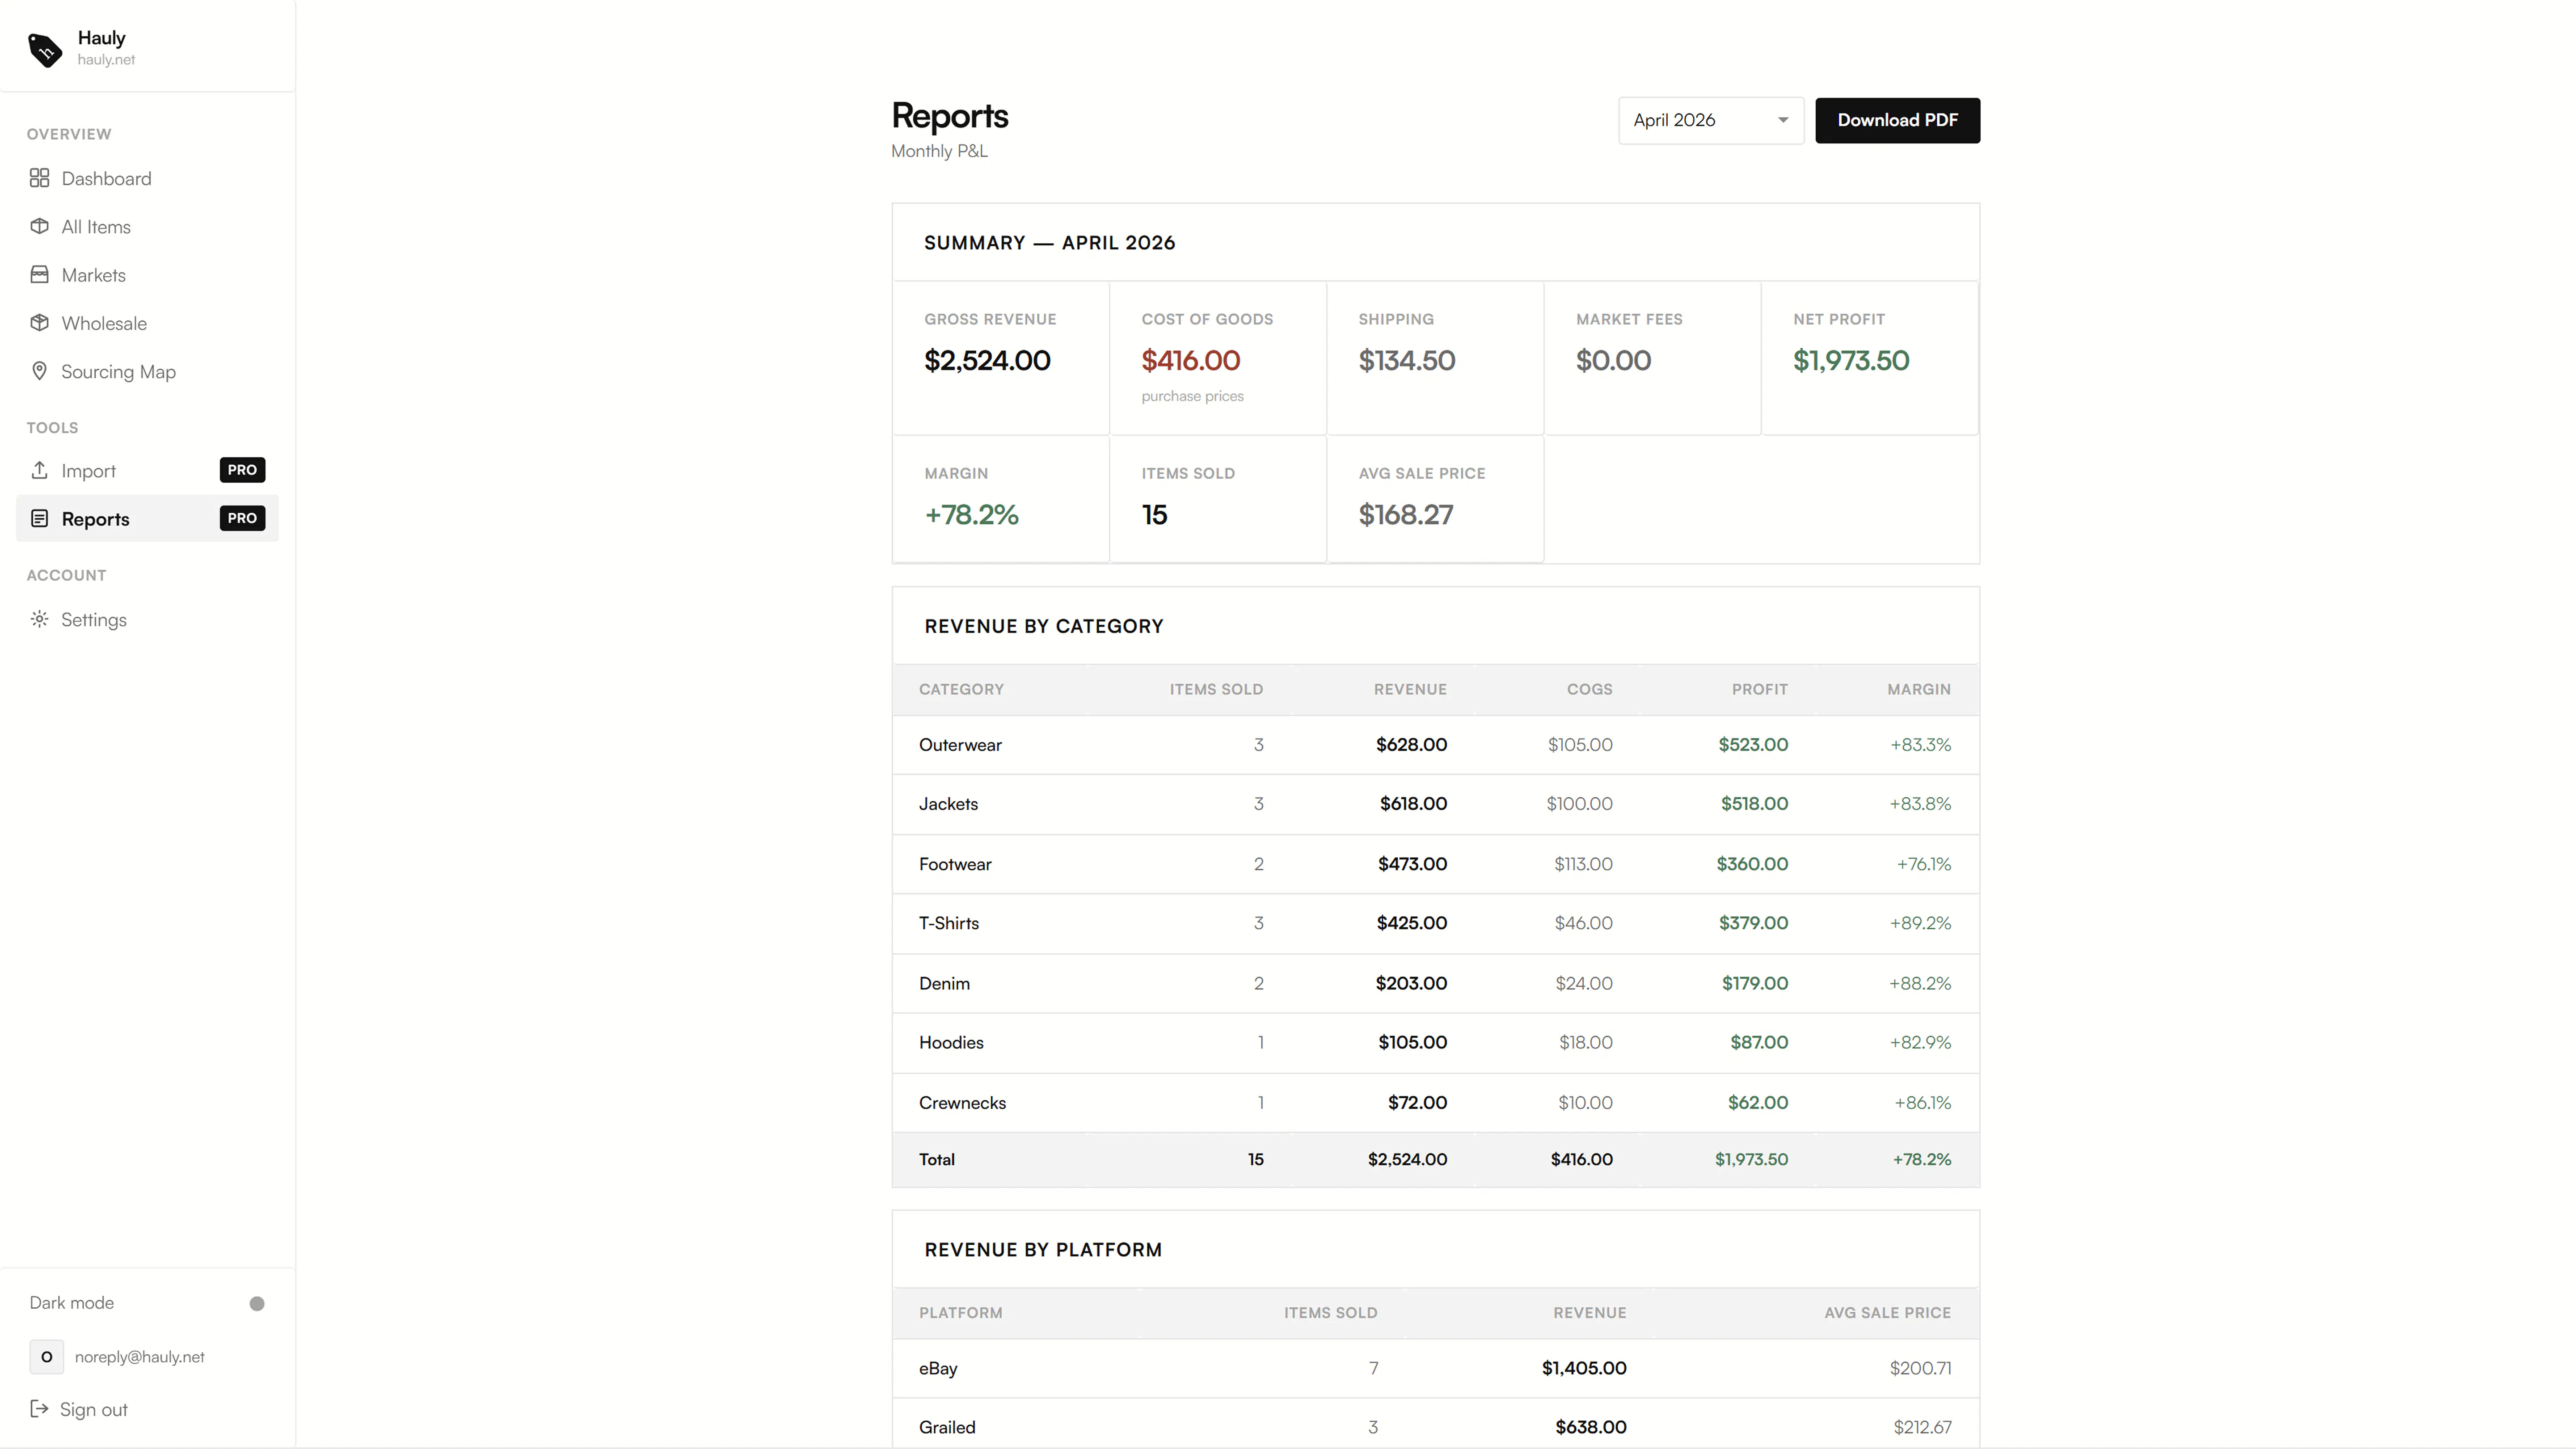Click the Avg Sale Price platform column header

point(1887,1313)
